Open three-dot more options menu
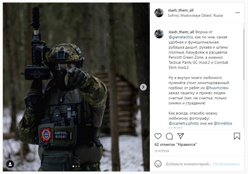The image size is (248, 174). [x=237, y=13]
